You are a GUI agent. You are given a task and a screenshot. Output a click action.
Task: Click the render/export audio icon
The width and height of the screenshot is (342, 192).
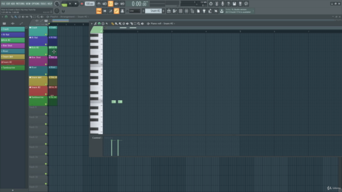(x=240, y=4)
